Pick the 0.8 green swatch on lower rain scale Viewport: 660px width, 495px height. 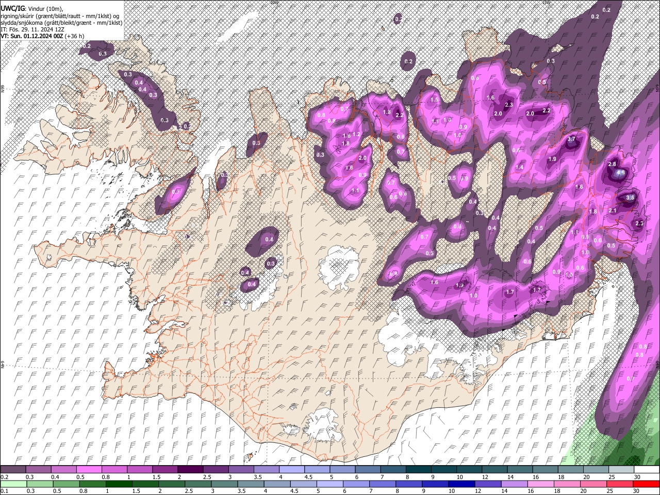pyautogui.click(x=93, y=484)
